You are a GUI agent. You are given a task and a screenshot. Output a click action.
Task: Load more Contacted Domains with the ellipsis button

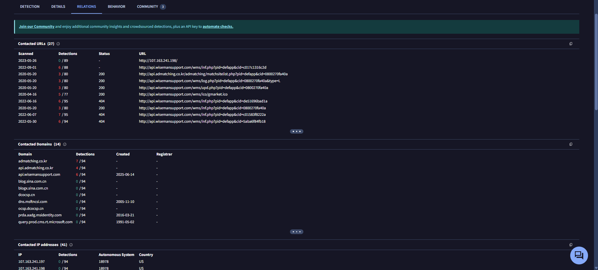(x=297, y=232)
